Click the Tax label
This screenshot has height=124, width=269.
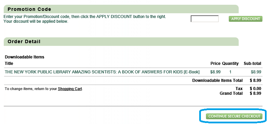239,89
